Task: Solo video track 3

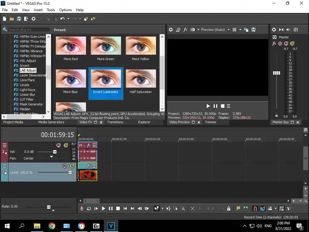Action: pos(72,166)
